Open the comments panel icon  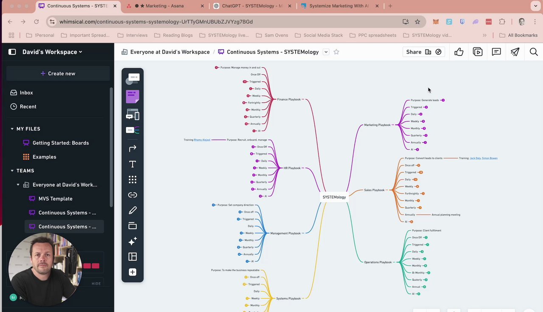coord(496,52)
